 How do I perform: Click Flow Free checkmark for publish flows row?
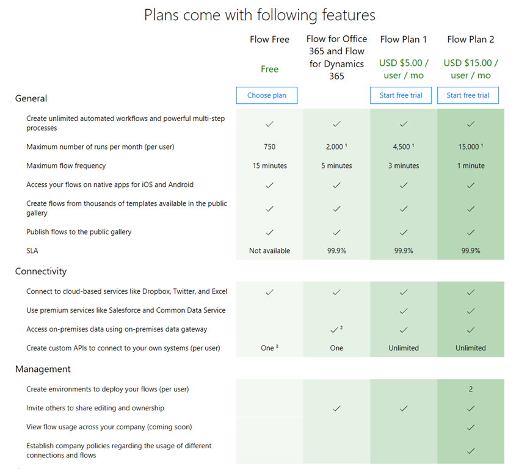point(269,232)
